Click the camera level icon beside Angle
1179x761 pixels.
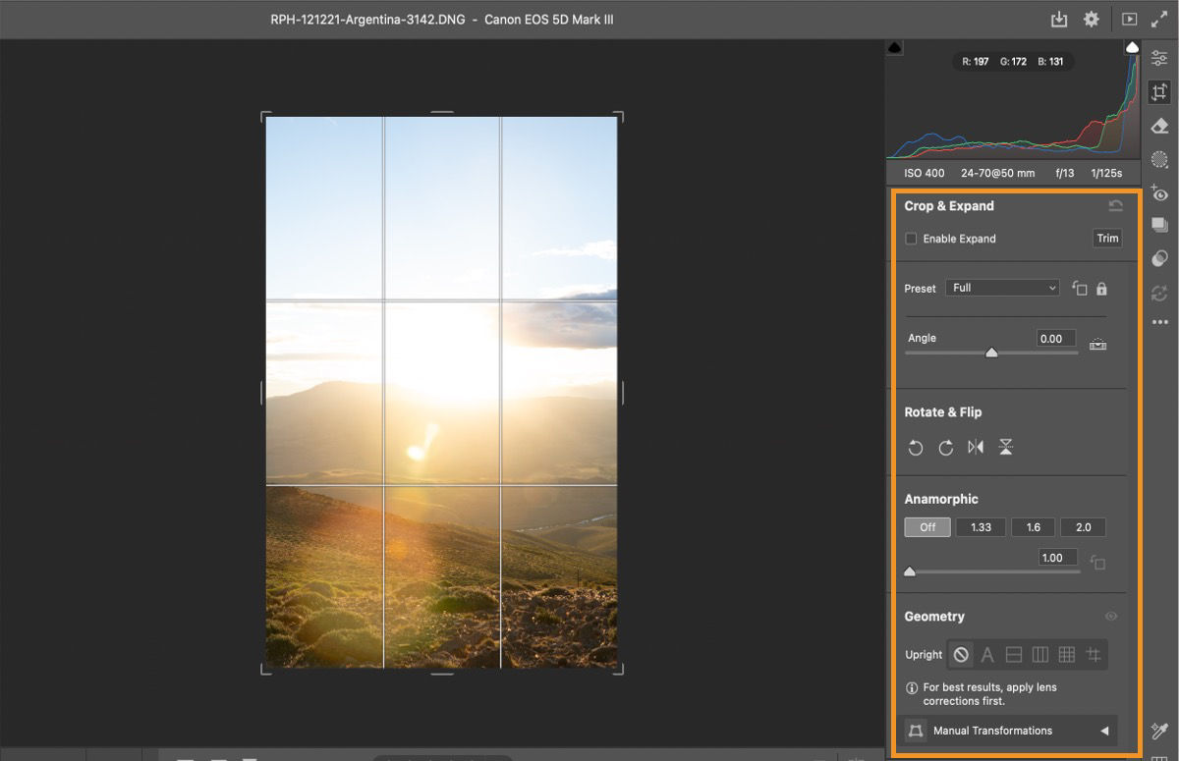pyautogui.click(x=1097, y=345)
